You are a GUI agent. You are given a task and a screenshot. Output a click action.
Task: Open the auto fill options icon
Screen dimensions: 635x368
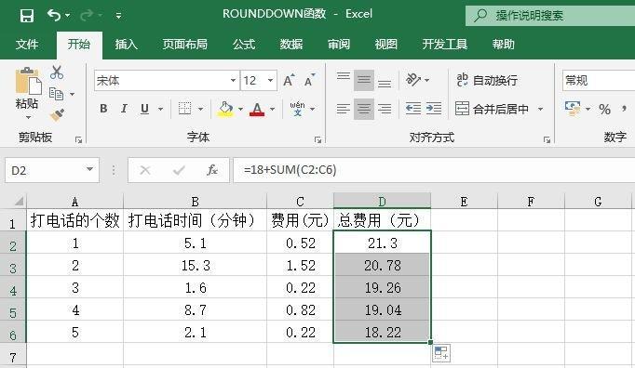point(441,353)
